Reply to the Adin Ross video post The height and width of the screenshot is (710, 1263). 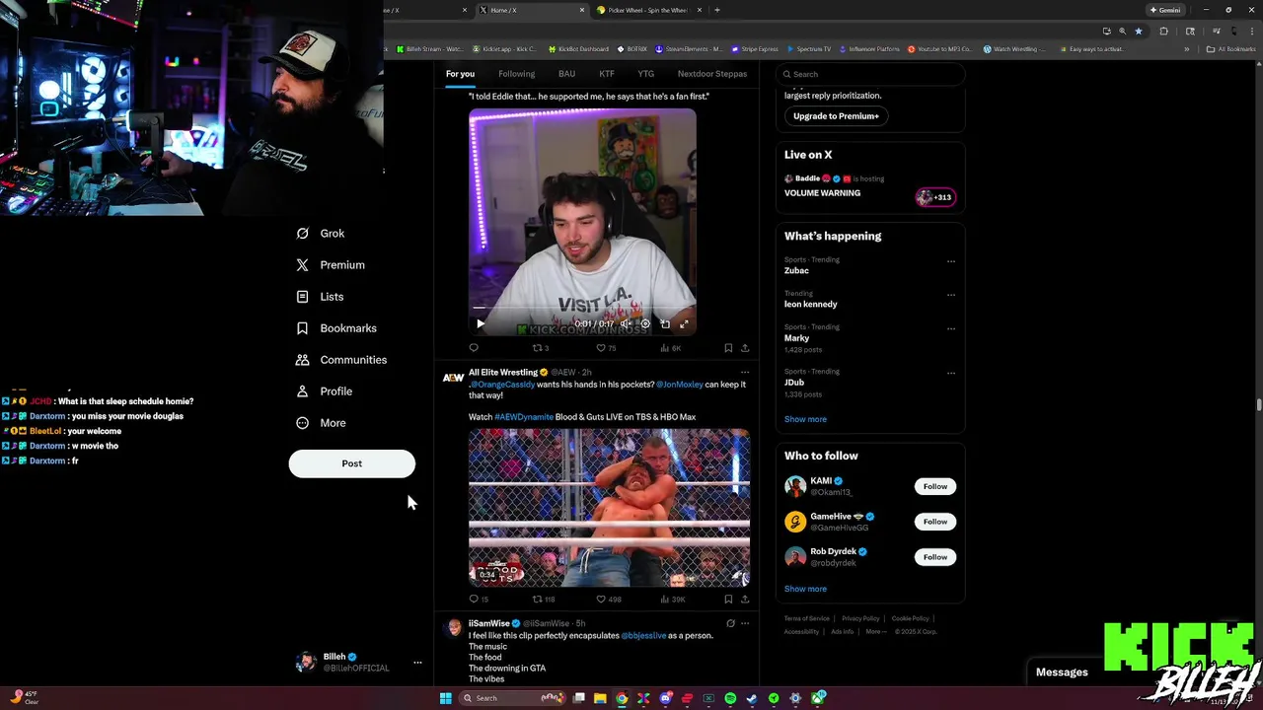point(474,348)
